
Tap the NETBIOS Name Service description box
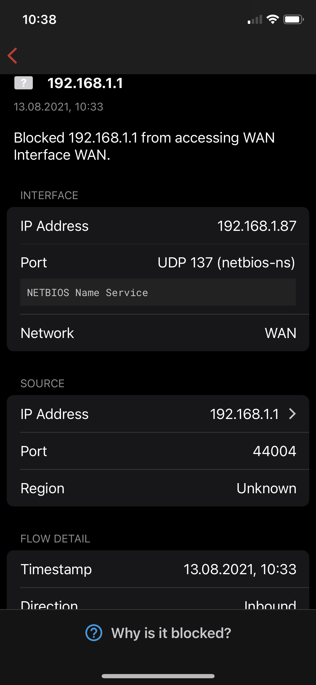158,292
